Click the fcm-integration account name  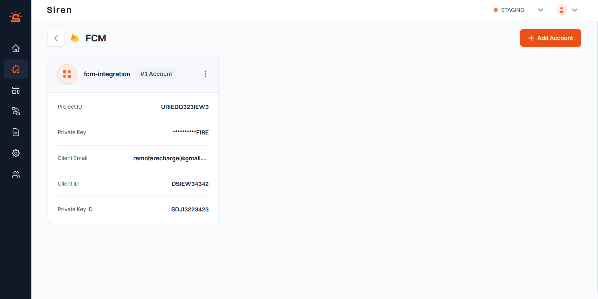[x=107, y=74]
